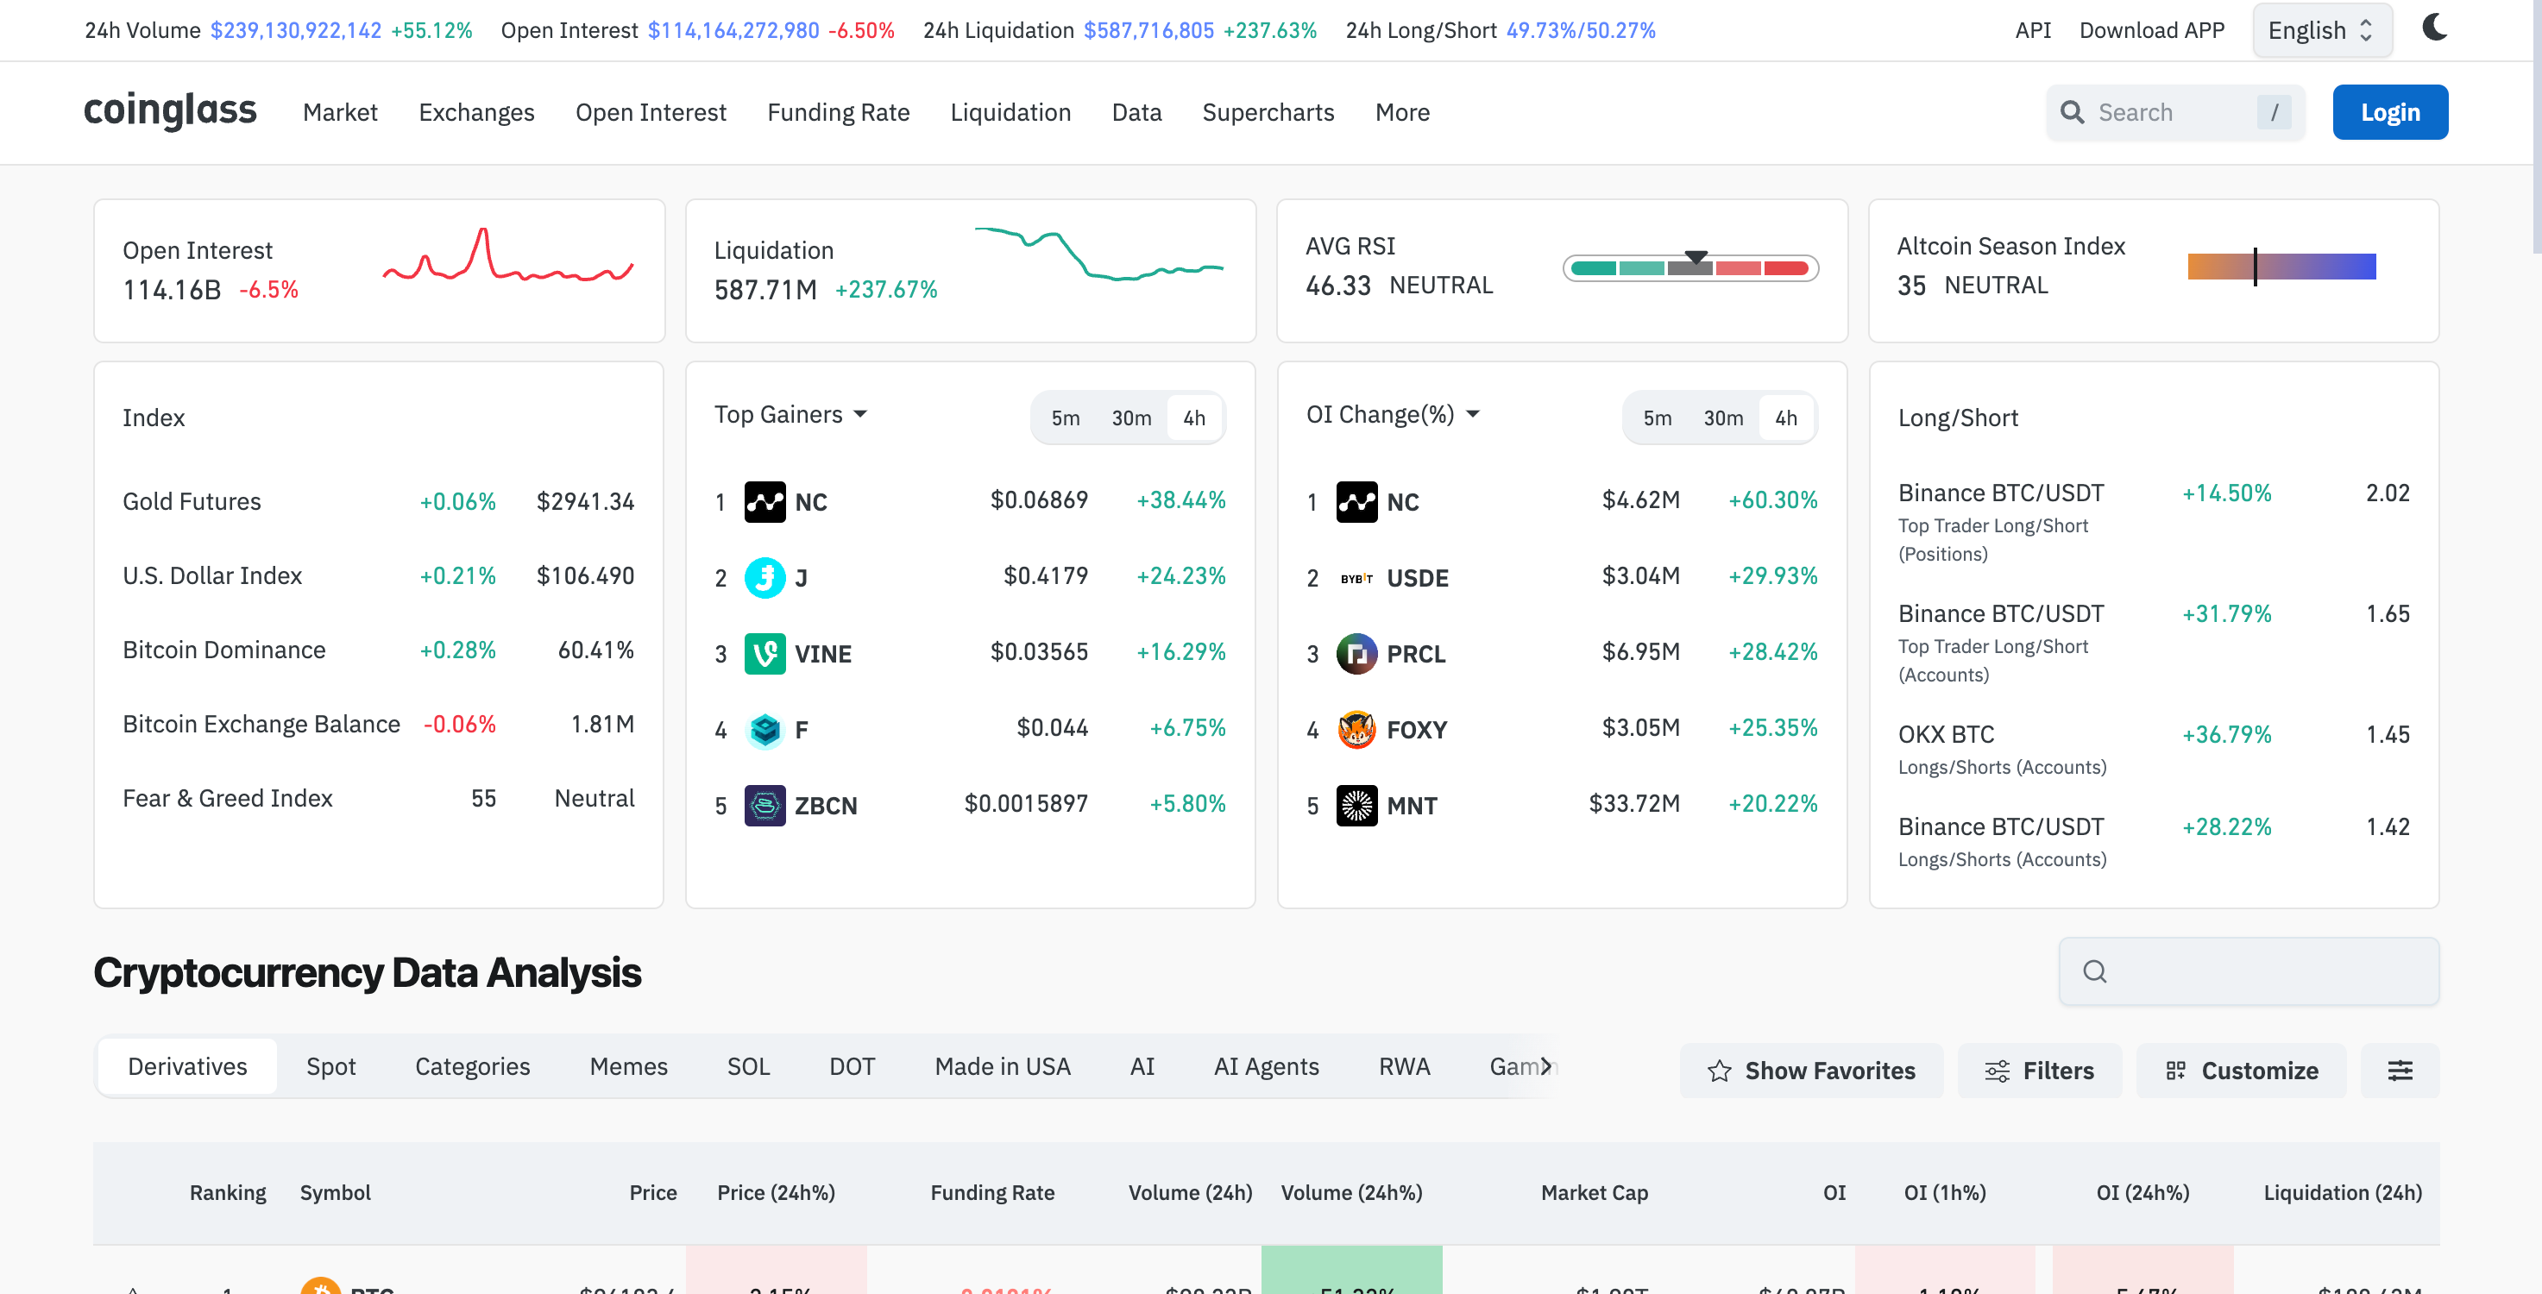
Task: Click the API link
Action: point(2033,30)
